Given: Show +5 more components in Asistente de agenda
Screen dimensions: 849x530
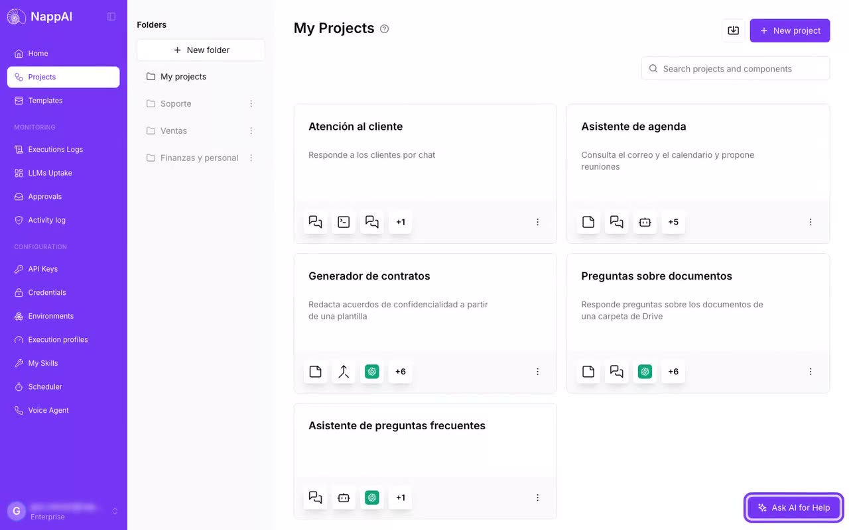Looking at the screenshot, I should tap(673, 222).
